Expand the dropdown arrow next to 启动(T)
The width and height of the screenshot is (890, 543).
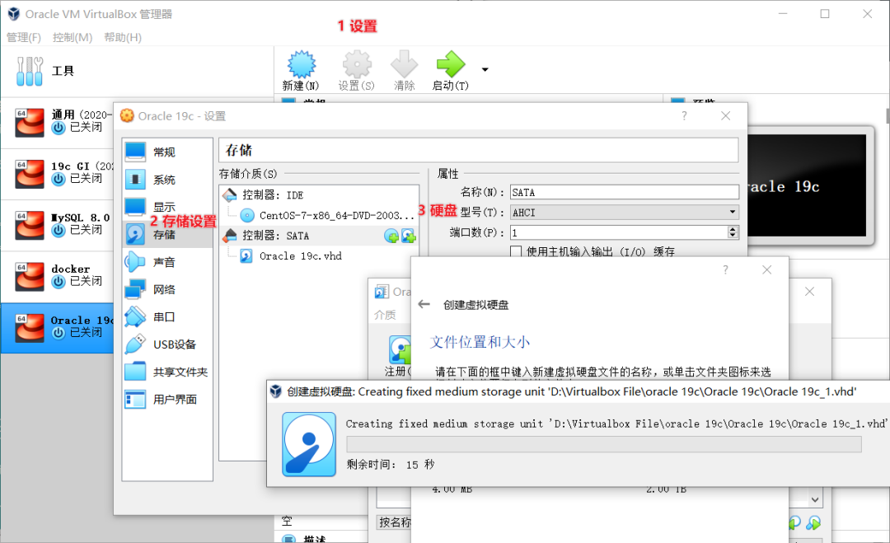coord(485,70)
